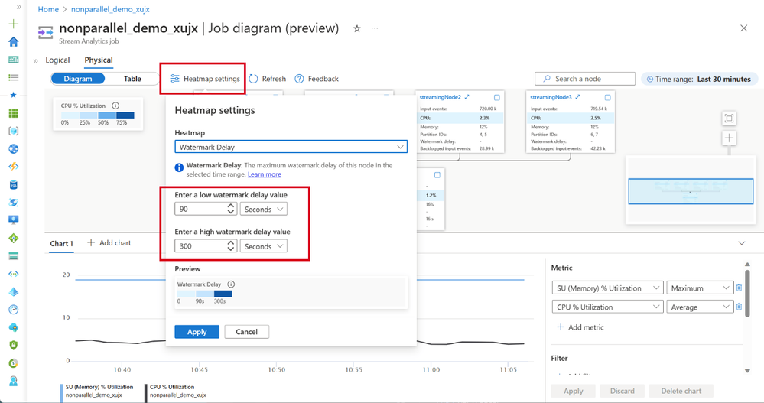Open the Learn more link
The height and width of the screenshot is (403, 764).
[x=264, y=174]
